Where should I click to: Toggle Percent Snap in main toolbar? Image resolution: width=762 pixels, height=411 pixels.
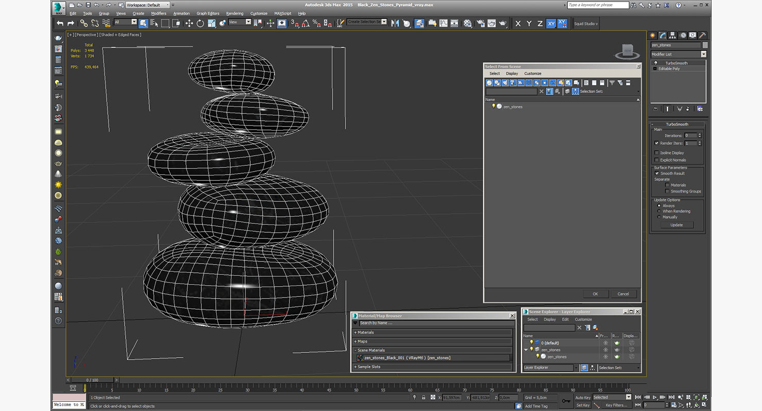tap(316, 23)
